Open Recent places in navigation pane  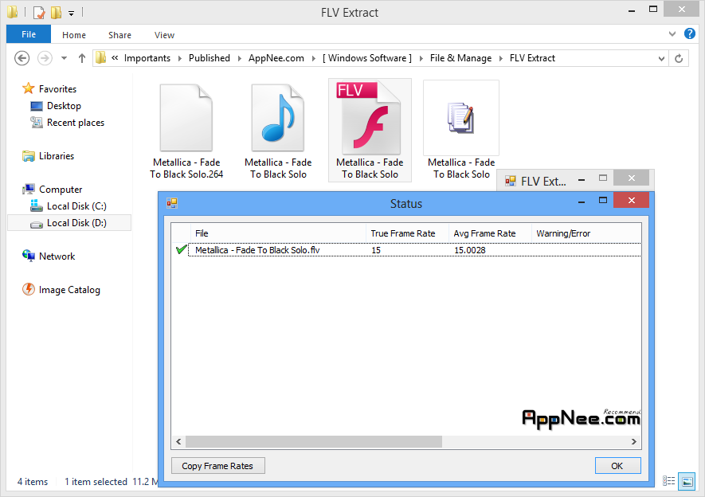(76, 123)
